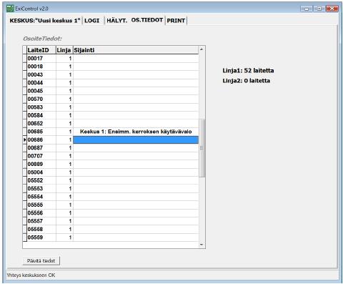Select device ID 05004 cell
This screenshot has width=343, height=284.
click(x=41, y=172)
